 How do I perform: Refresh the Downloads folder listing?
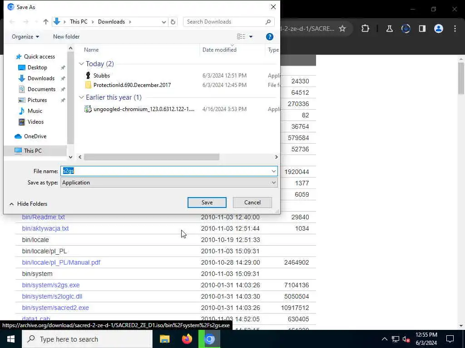click(173, 22)
